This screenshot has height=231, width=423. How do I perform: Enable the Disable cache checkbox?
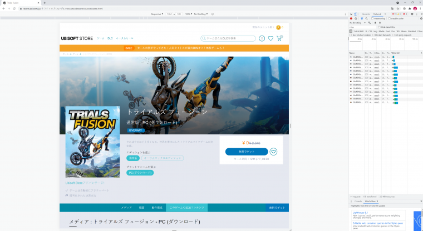389,18
